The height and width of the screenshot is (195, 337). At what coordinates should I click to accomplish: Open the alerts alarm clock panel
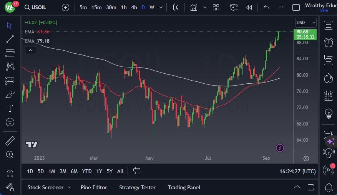[329, 43]
